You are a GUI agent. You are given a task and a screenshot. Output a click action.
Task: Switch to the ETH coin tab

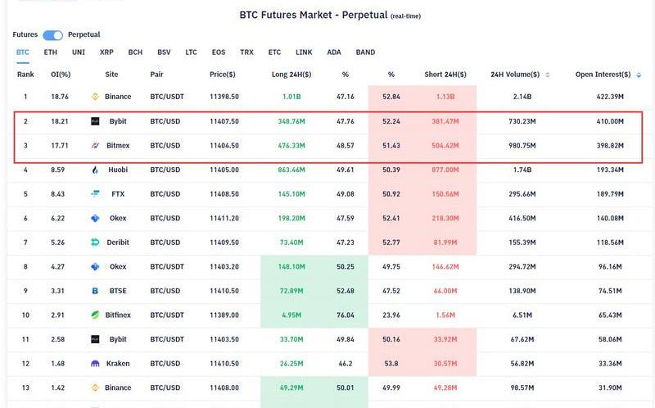(x=51, y=52)
